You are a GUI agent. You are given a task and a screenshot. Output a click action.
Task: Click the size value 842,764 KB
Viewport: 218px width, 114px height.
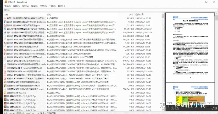128,64
